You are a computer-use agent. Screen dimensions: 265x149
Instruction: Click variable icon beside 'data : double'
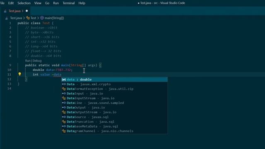tap(64, 79)
